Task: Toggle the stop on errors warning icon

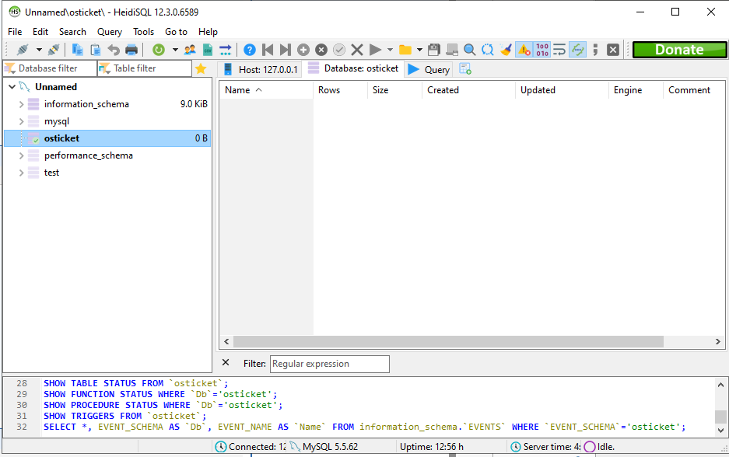Action: 524,50
